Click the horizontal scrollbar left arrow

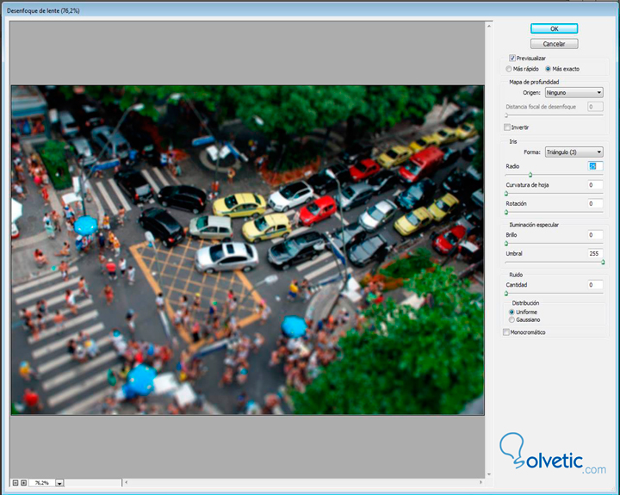(126, 482)
